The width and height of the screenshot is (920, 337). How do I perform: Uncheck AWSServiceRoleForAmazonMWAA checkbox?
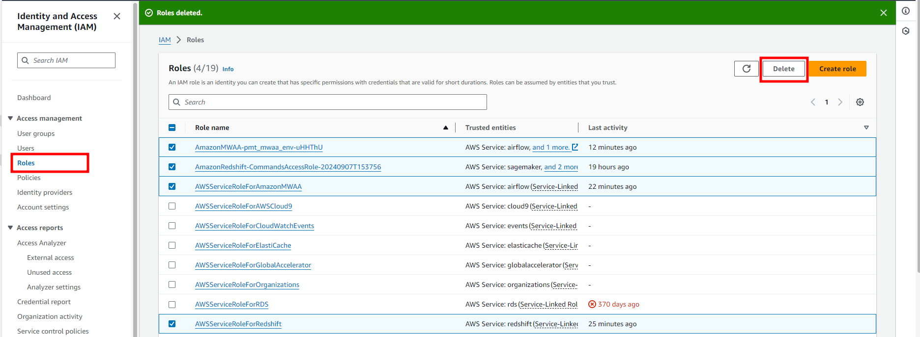[x=172, y=186]
